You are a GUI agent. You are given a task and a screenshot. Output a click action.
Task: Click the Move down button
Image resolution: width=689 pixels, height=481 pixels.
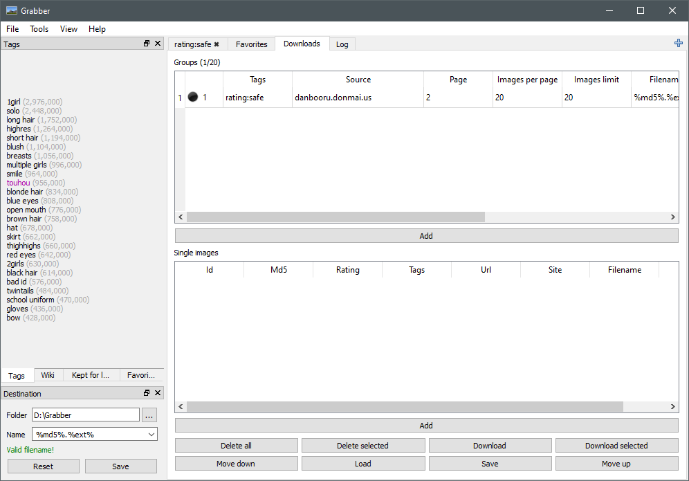[x=237, y=464]
